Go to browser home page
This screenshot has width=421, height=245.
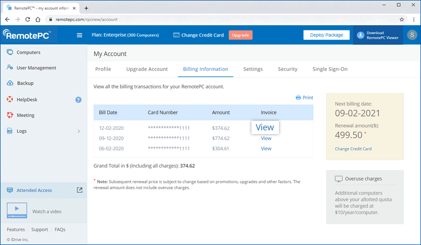coord(38,19)
